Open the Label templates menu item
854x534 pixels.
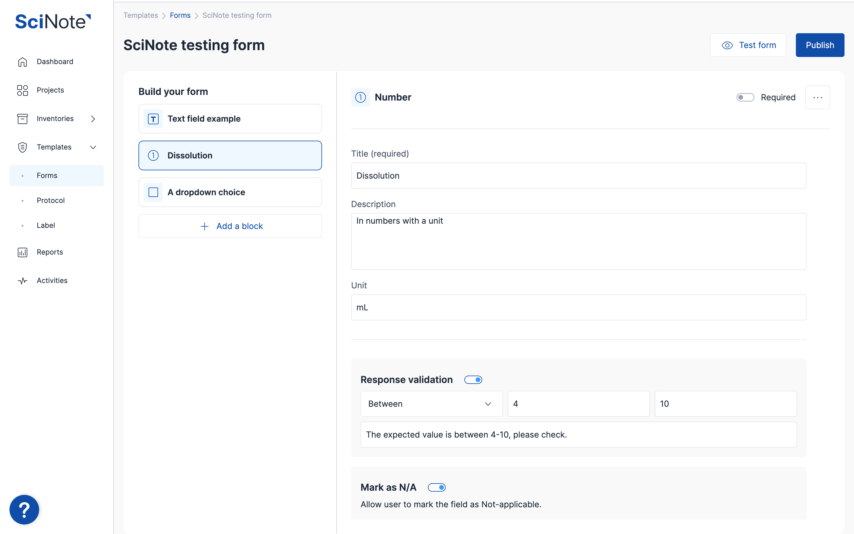point(46,225)
